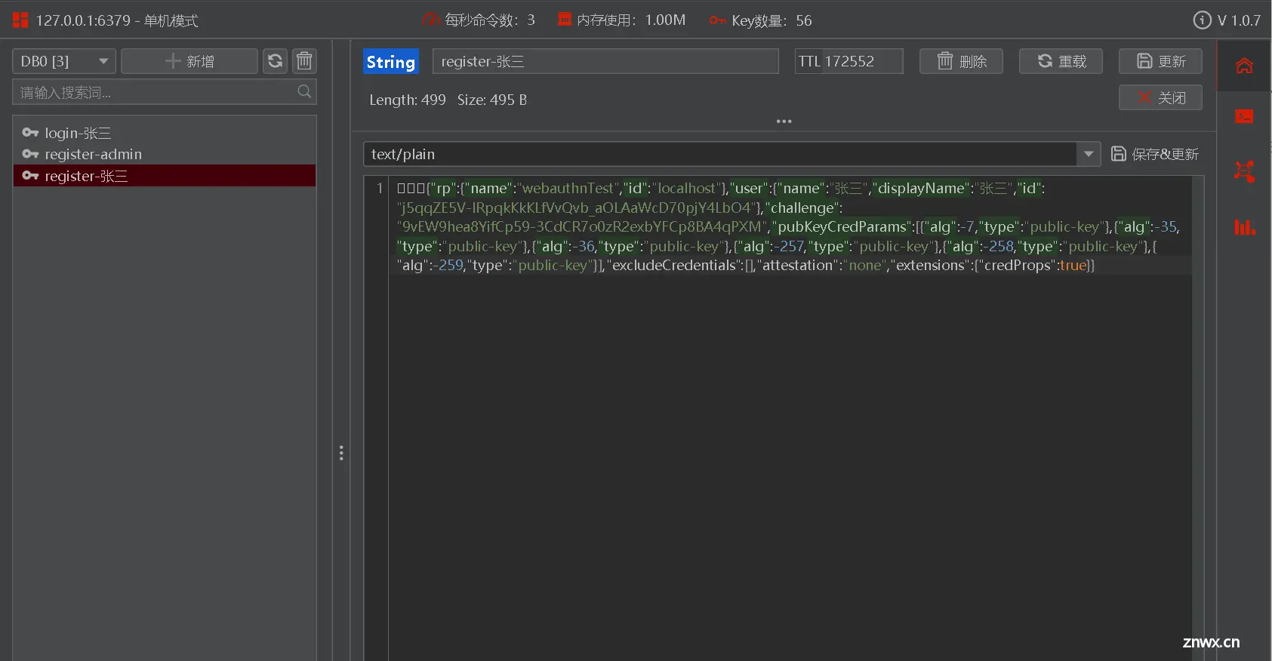Click the vertical dots panel splitter handle

point(341,453)
